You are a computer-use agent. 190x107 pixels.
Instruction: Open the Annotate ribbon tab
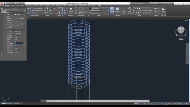coord(47,6)
